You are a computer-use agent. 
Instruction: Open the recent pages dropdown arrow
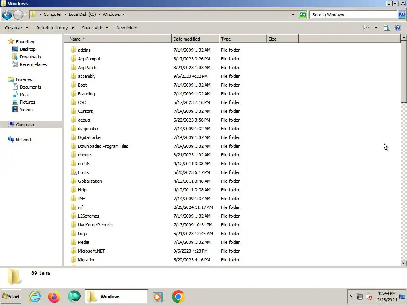point(25,15)
